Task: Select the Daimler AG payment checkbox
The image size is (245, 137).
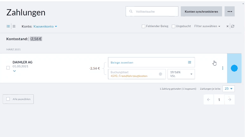Action: point(8,68)
